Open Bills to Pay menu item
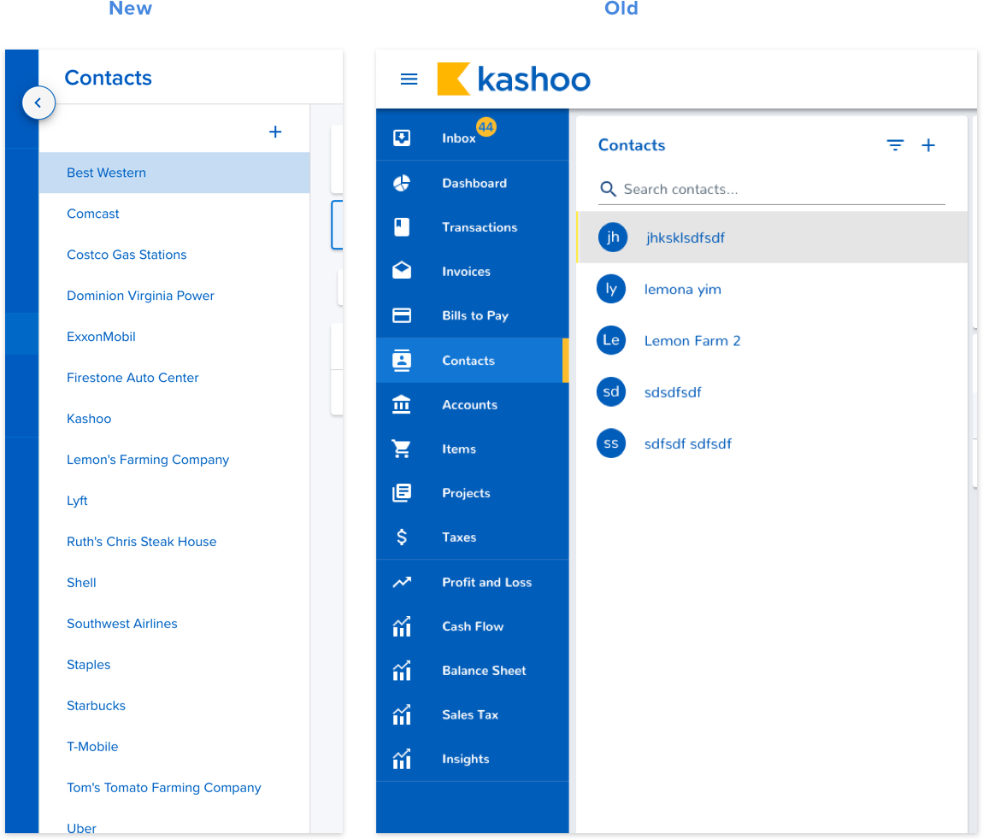This screenshot has height=840, width=983. (472, 315)
